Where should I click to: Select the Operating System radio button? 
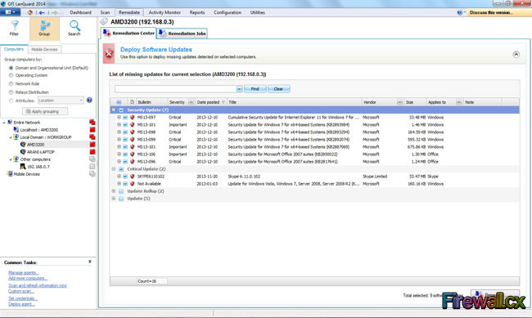(11, 75)
